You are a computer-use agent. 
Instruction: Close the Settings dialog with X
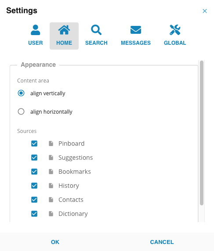tap(205, 11)
